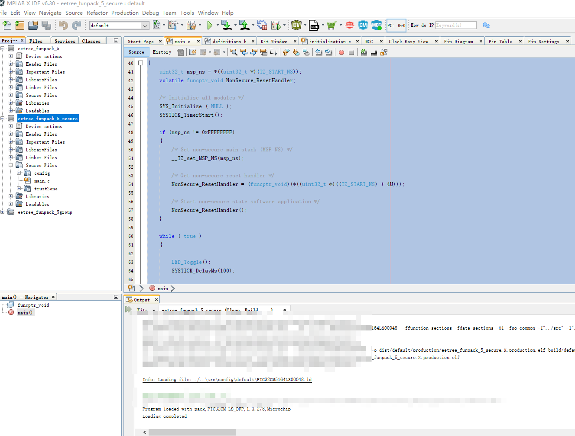Launch the Data Visualizer DV icon
Screen dimensions: 575x436
click(296, 25)
